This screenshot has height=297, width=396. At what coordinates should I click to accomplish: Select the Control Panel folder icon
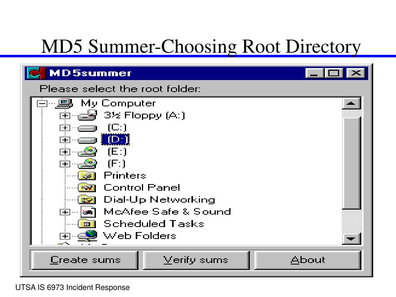[87, 188]
